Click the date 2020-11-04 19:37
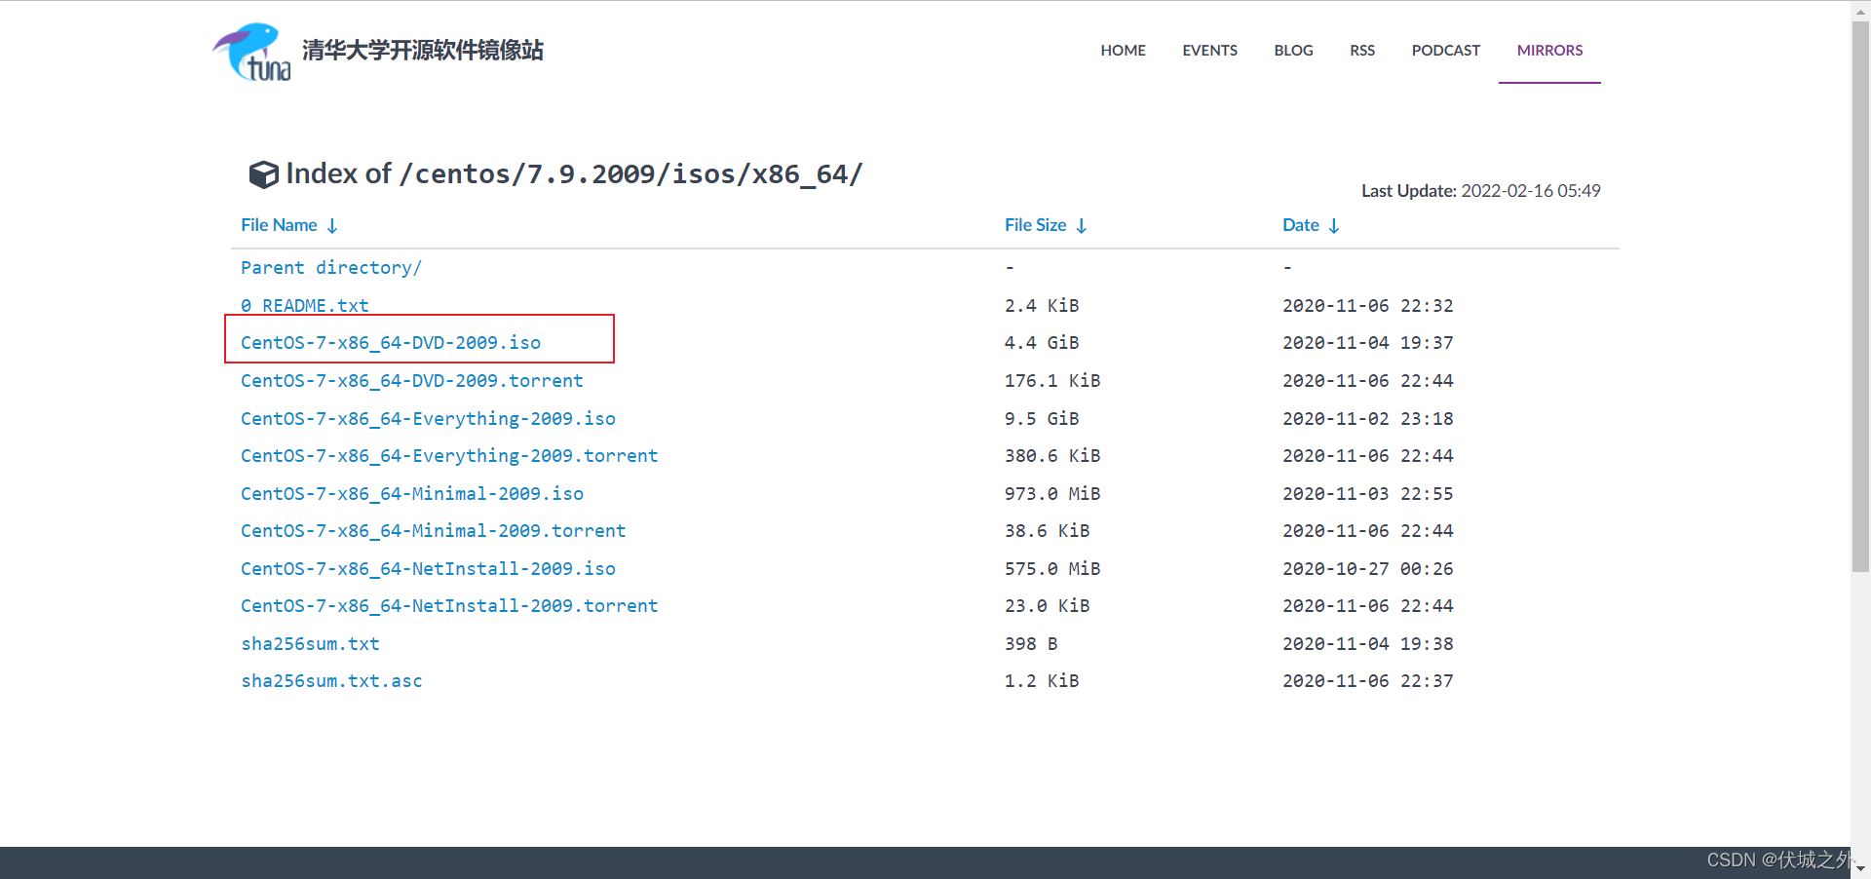This screenshot has width=1871, height=879. 1367,343
